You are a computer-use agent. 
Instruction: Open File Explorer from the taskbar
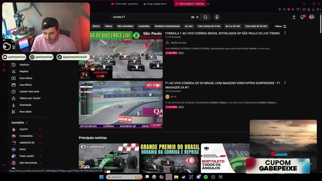pos(176,177)
